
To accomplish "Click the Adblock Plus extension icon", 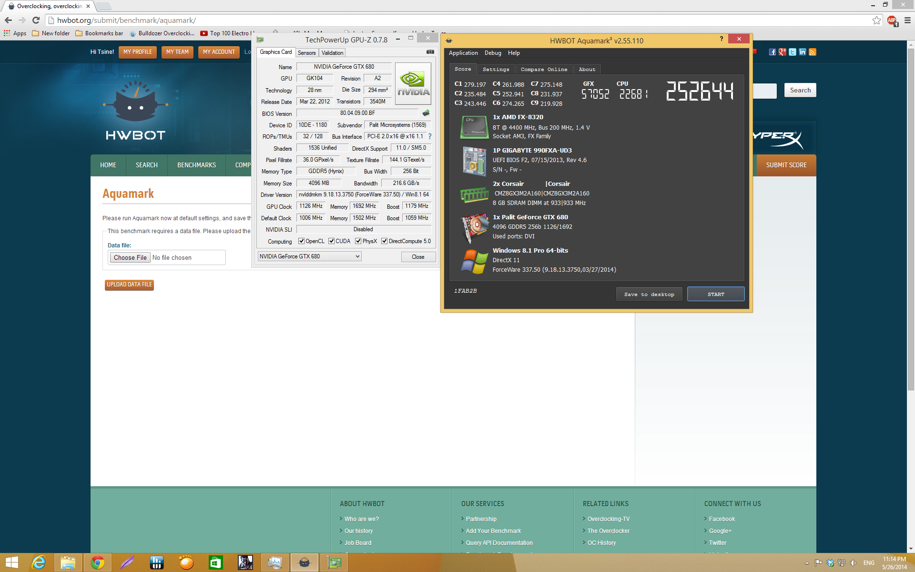I will pyautogui.click(x=892, y=20).
